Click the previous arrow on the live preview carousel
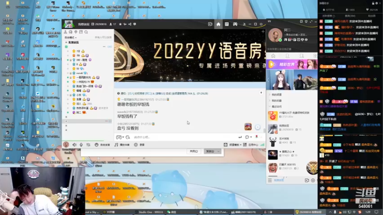This screenshot has height=215, width=383. (x=268, y=80)
